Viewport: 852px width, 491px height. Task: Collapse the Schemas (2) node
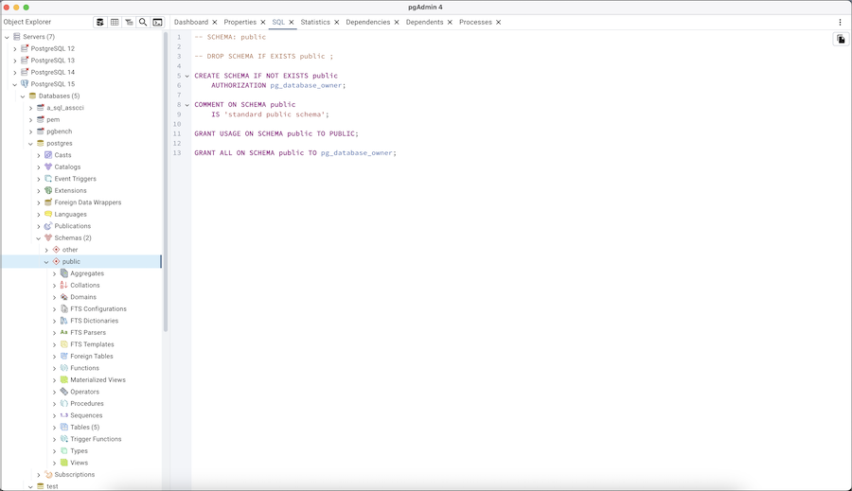[x=39, y=237]
